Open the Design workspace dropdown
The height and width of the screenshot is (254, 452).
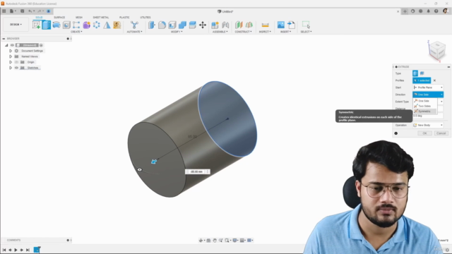pyautogui.click(x=16, y=25)
